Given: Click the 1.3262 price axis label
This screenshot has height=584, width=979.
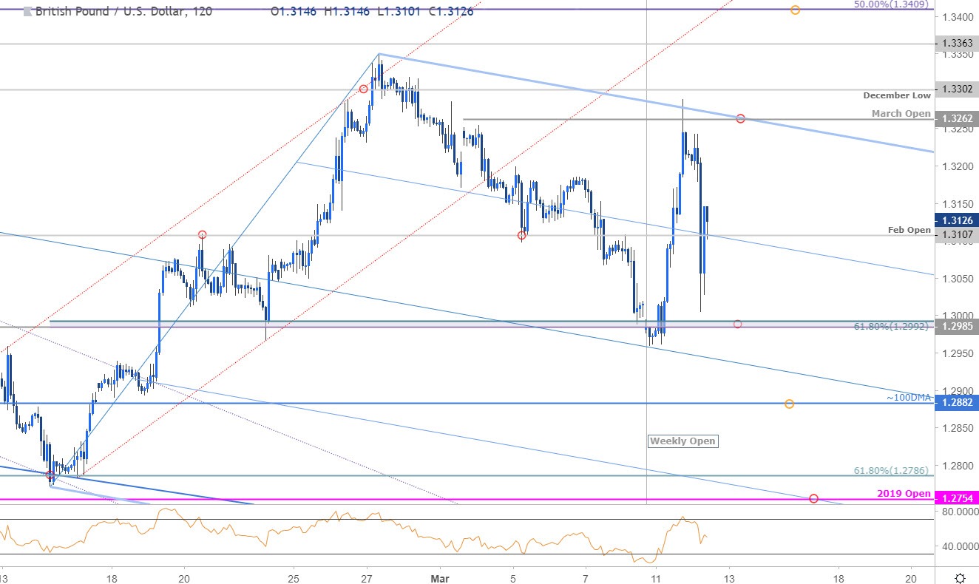Looking at the screenshot, I should (x=956, y=118).
